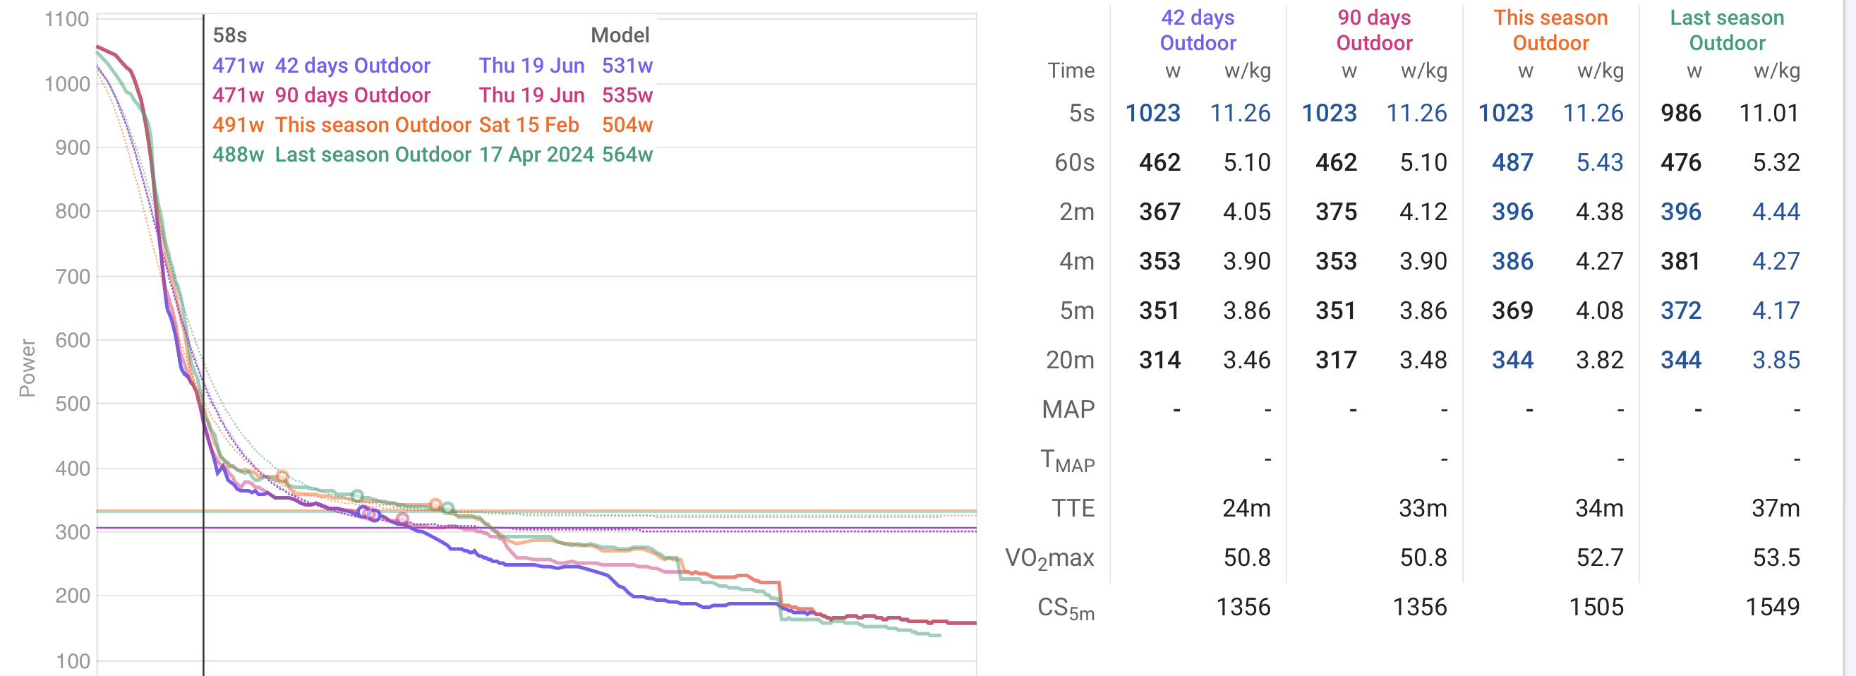Open the 386 watt 4m This season value

[x=1512, y=262]
